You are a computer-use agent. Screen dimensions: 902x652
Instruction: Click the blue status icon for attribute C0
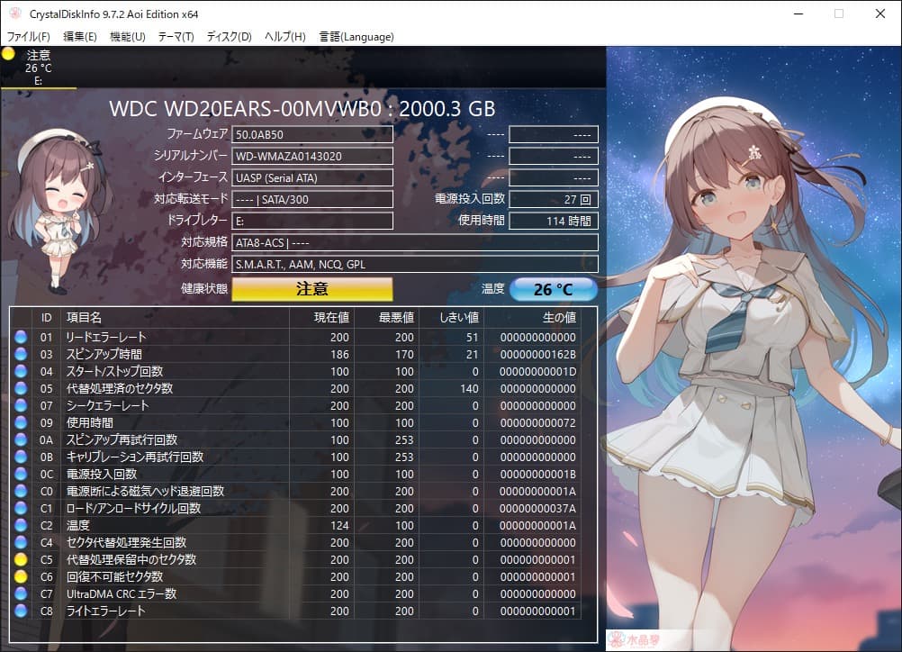[21, 491]
